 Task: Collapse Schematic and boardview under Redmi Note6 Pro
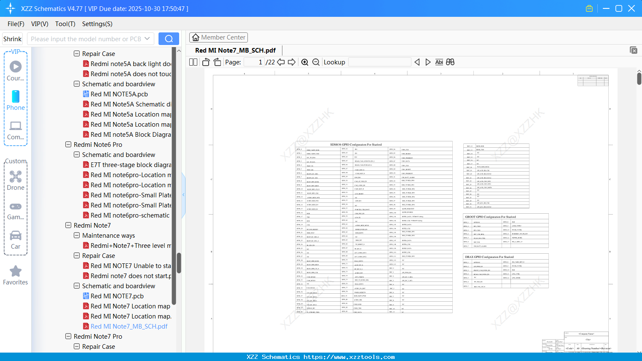tap(77, 154)
